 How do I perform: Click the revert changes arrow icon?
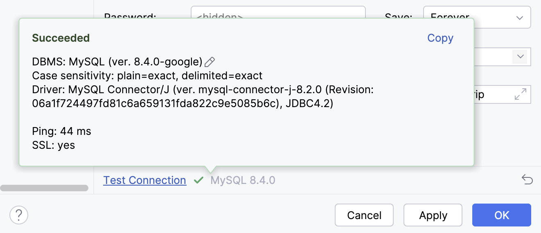pyautogui.click(x=527, y=179)
